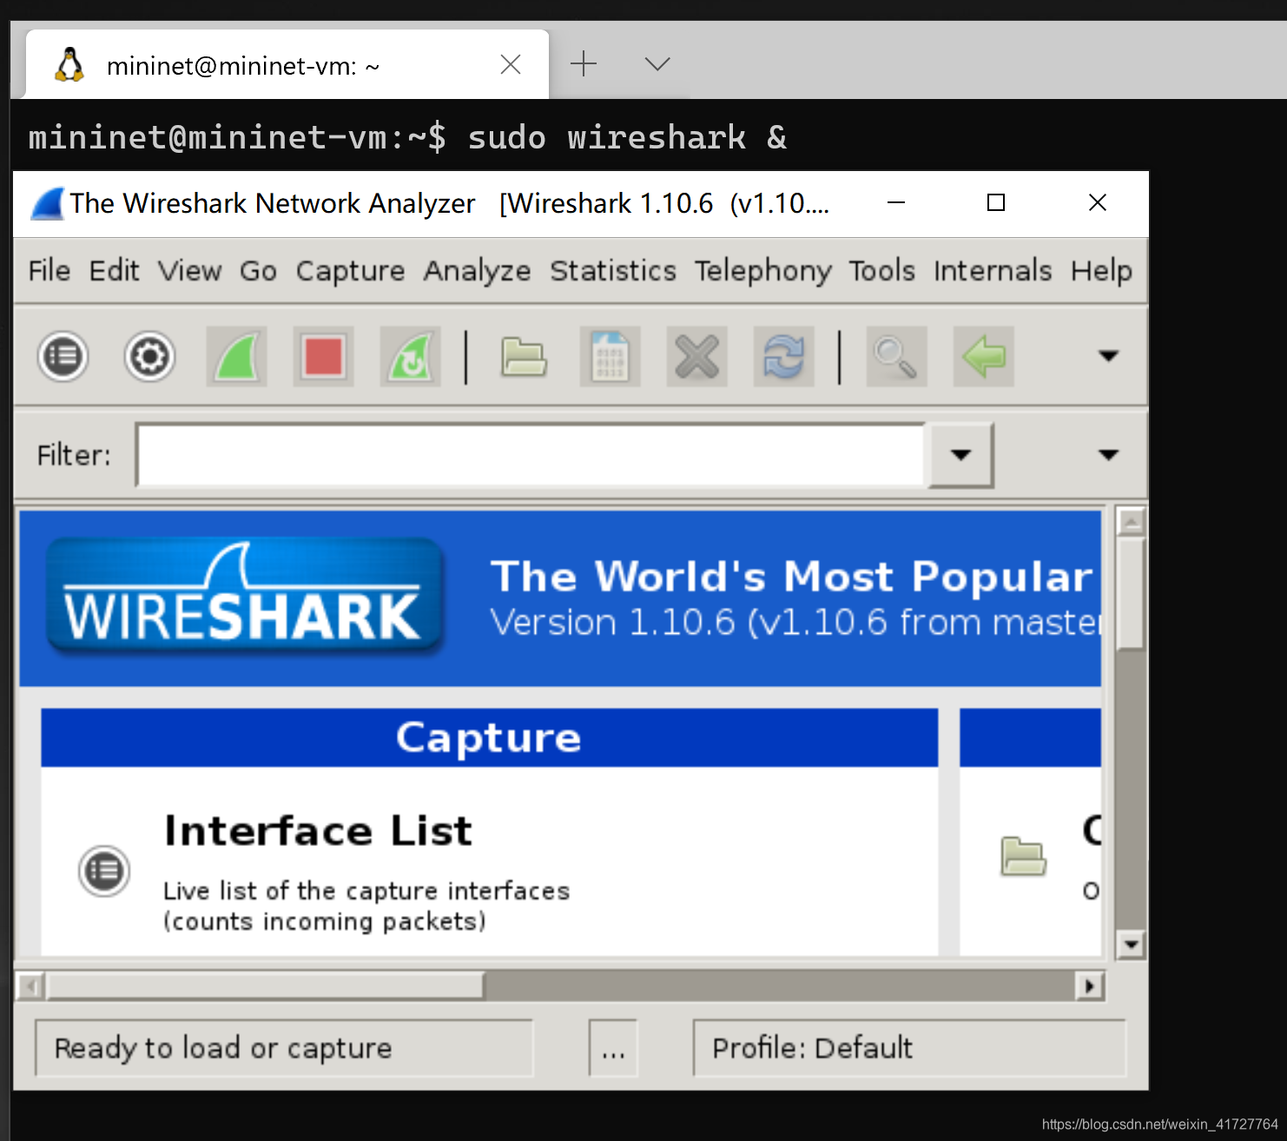Minimize the Wireshark window
This screenshot has height=1141, width=1287.
click(x=896, y=202)
